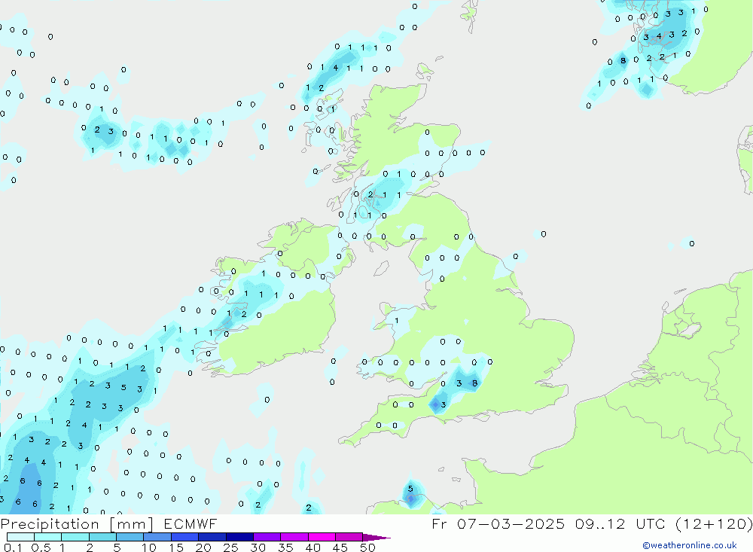Click the '10' legend value label
The height and width of the screenshot is (552, 753).
coord(149,547)
